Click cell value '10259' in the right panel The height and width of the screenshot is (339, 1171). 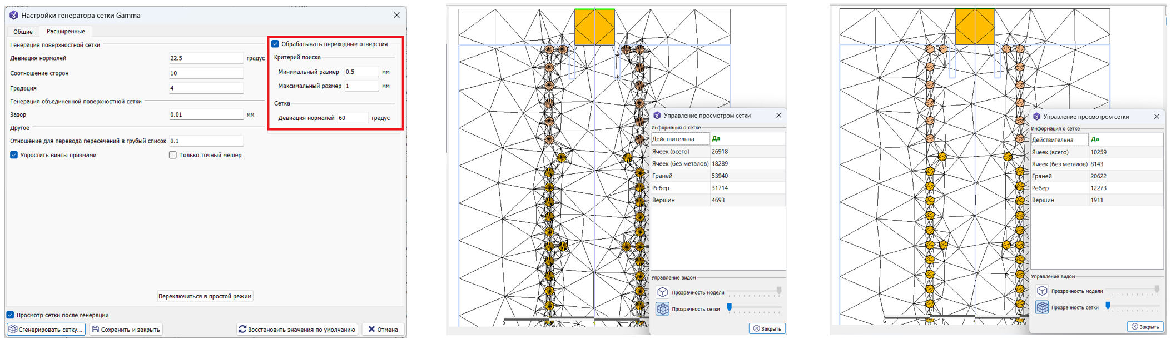coord(1126,152)
